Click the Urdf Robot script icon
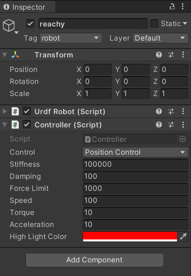The height and width of the screenshot is (276, 191). click(x=15, y=111)
